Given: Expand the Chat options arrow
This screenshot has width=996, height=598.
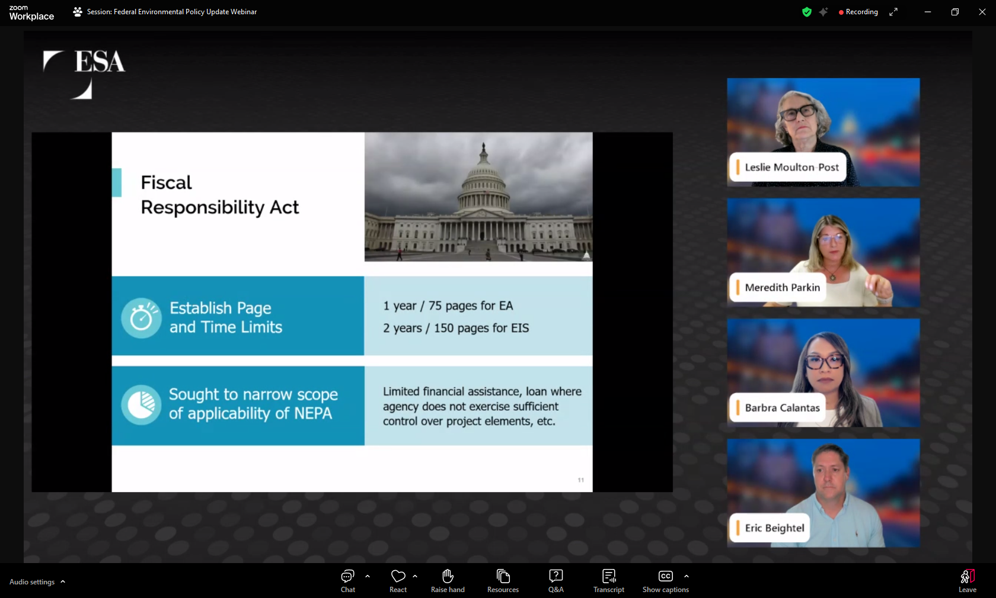Looking at the screenshot, I should [368, 576].
